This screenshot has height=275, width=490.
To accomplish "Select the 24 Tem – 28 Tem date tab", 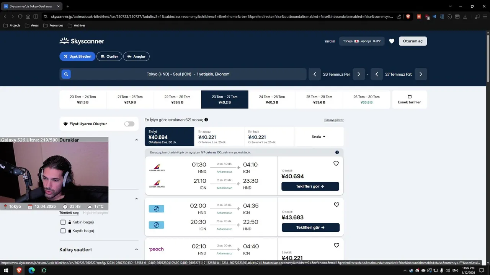I will (272, 99).
